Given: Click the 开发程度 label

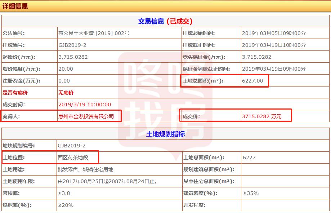Looking at the screenshot, I should [194, 205].
